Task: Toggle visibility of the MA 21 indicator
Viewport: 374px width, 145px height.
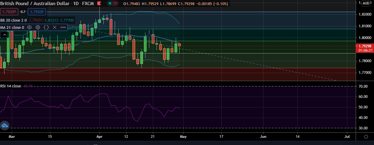Action: pyautogui.click(x=29, y=27)
